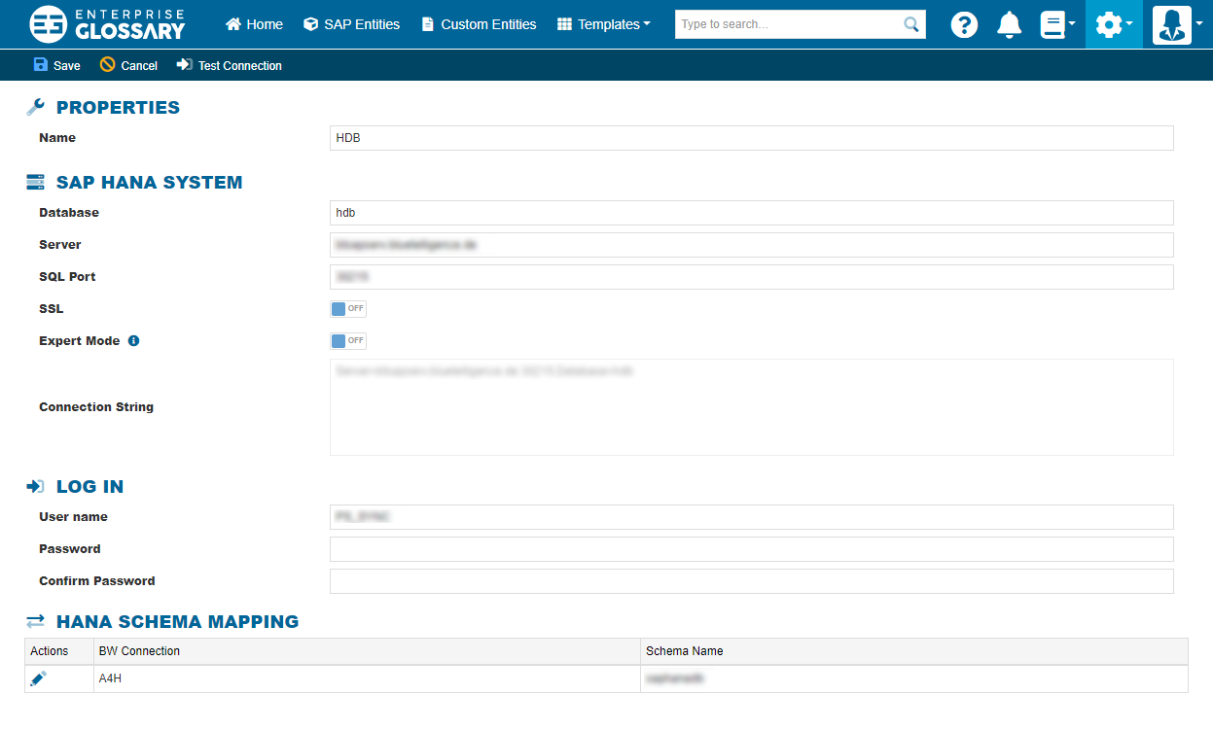Go to the Home page
1213x730 pixels.
pyautogui.click(x=254, y=24)
